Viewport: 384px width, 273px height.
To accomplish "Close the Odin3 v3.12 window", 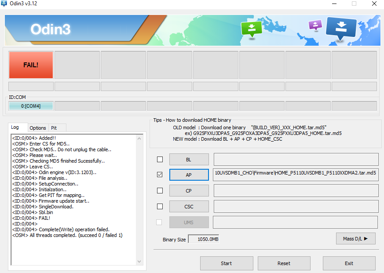I will click(374, 4).
